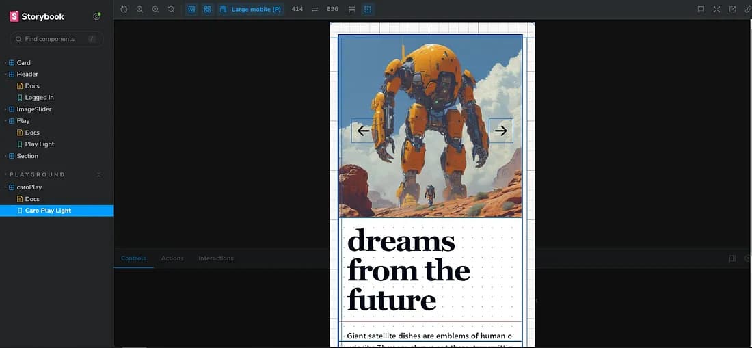
Task: Toggle the grid overlay on canvas
Action: (207, 10)
